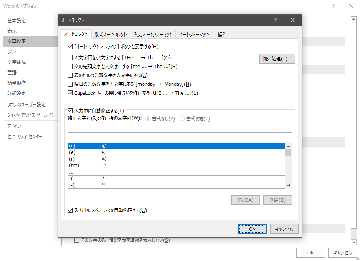Toggle [オートコレクト オプション] ボタンを表示する checkbox
Screen dimensions: 360x261
(x=70, y=47)
